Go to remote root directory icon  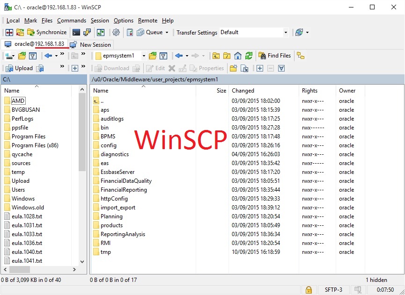227,56
